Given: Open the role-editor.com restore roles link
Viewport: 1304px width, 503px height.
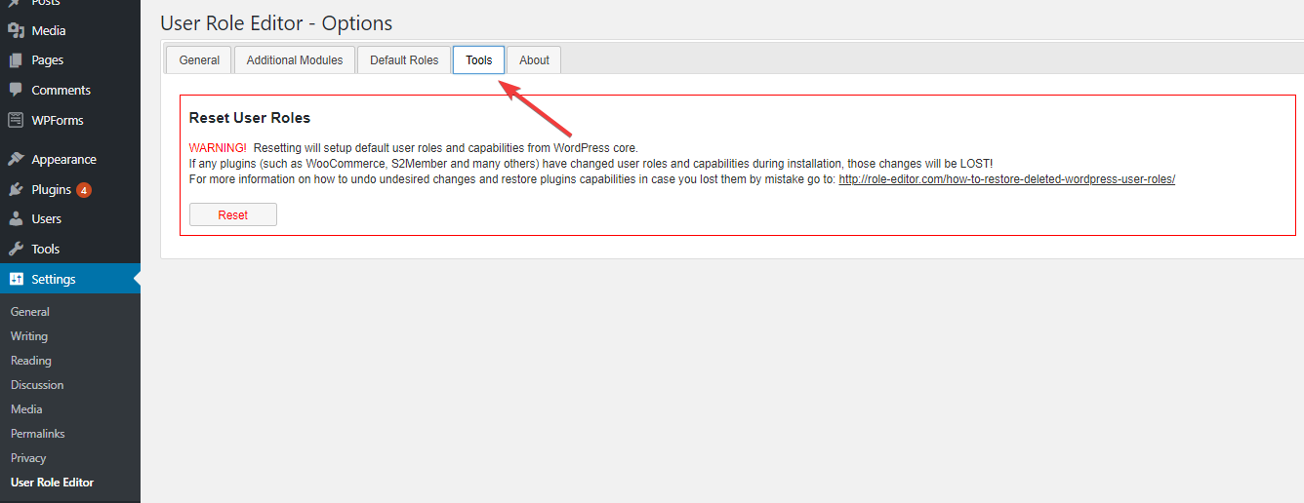Looking at the screenshot, I should [x=1006, y=179].
